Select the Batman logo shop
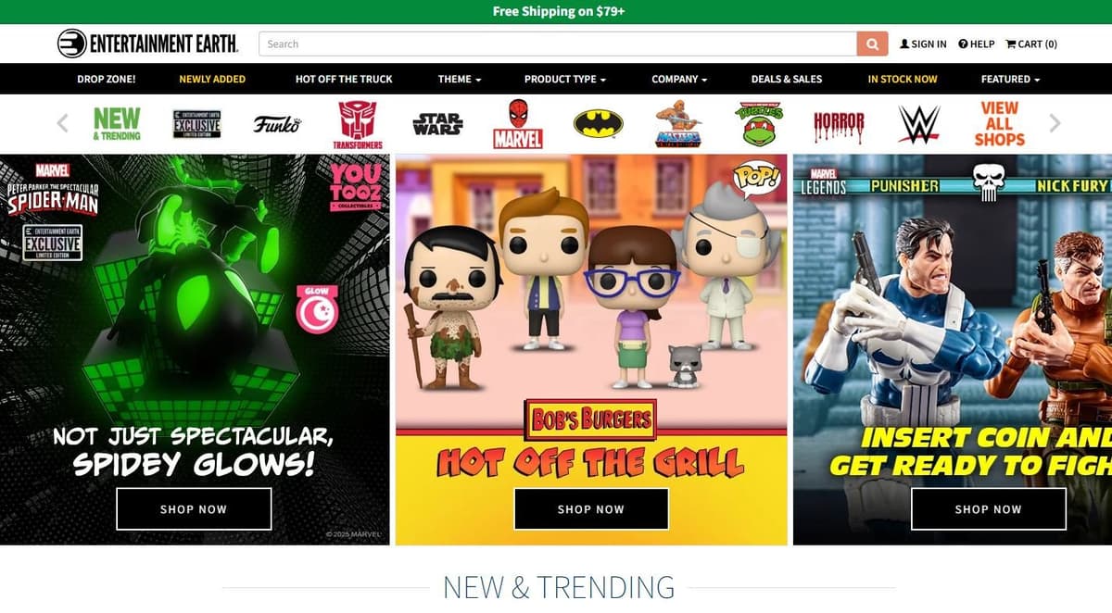The width and height of the screenshot is (1112, 613). pos(598,123)
